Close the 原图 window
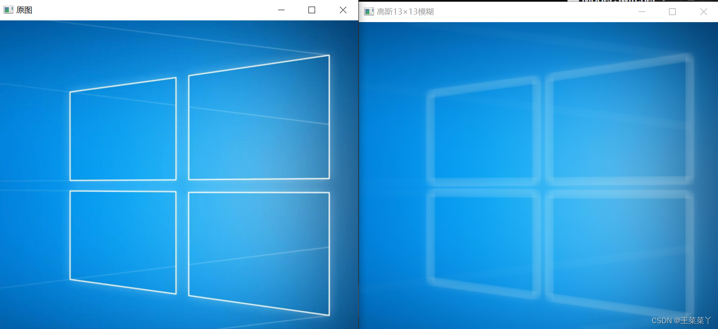Viewport: 718px width, 329px height. click(343, 10)
